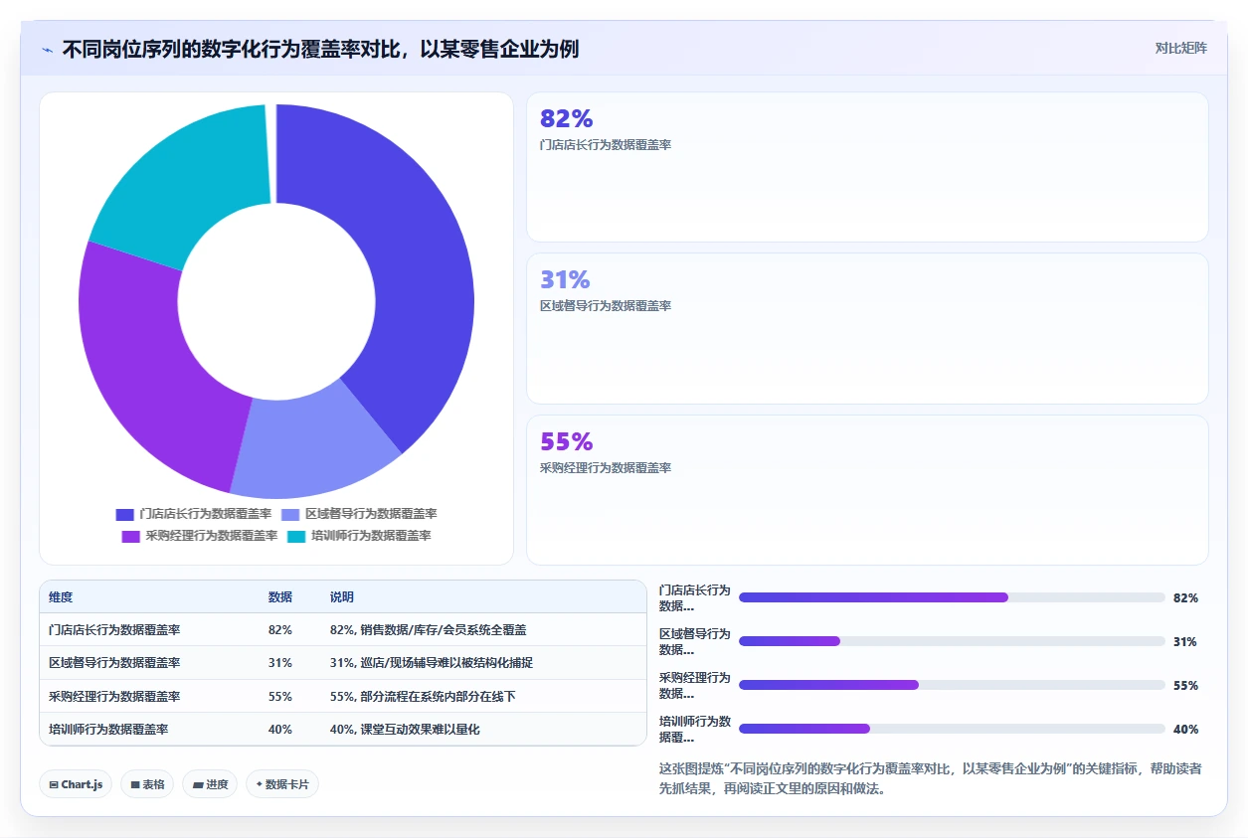Click the 维度 column header
1248x838 pixels.
[61, 597]
